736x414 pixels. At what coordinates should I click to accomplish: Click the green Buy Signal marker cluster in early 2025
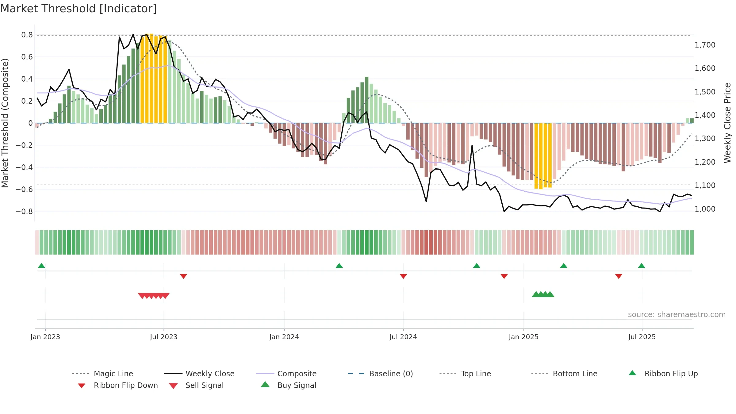pos(543,294)
